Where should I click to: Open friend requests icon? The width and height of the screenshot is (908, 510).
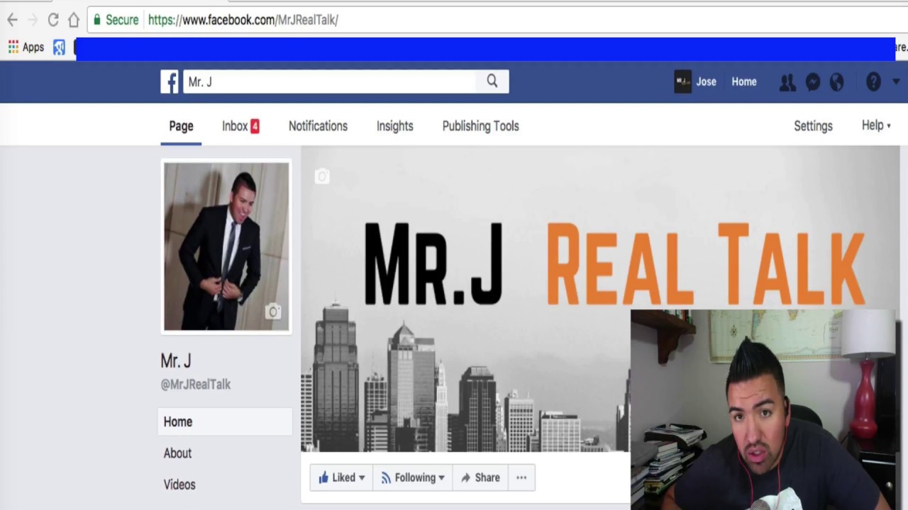[787, 82]
